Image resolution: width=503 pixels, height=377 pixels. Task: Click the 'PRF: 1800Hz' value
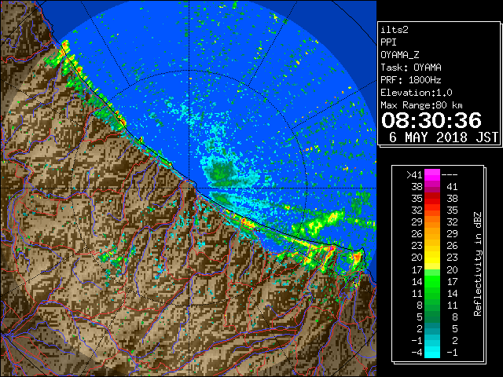411,80
